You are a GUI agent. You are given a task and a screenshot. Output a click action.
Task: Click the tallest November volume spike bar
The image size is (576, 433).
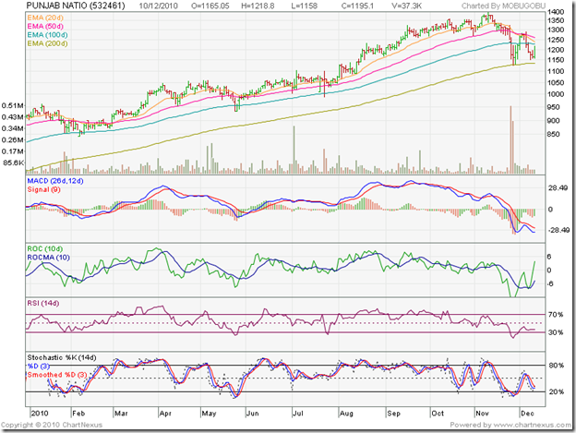[x=510, y=139]
